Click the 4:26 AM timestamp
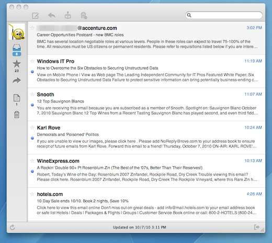The width and height of the screenshot is (272, 243). point(254,194)
